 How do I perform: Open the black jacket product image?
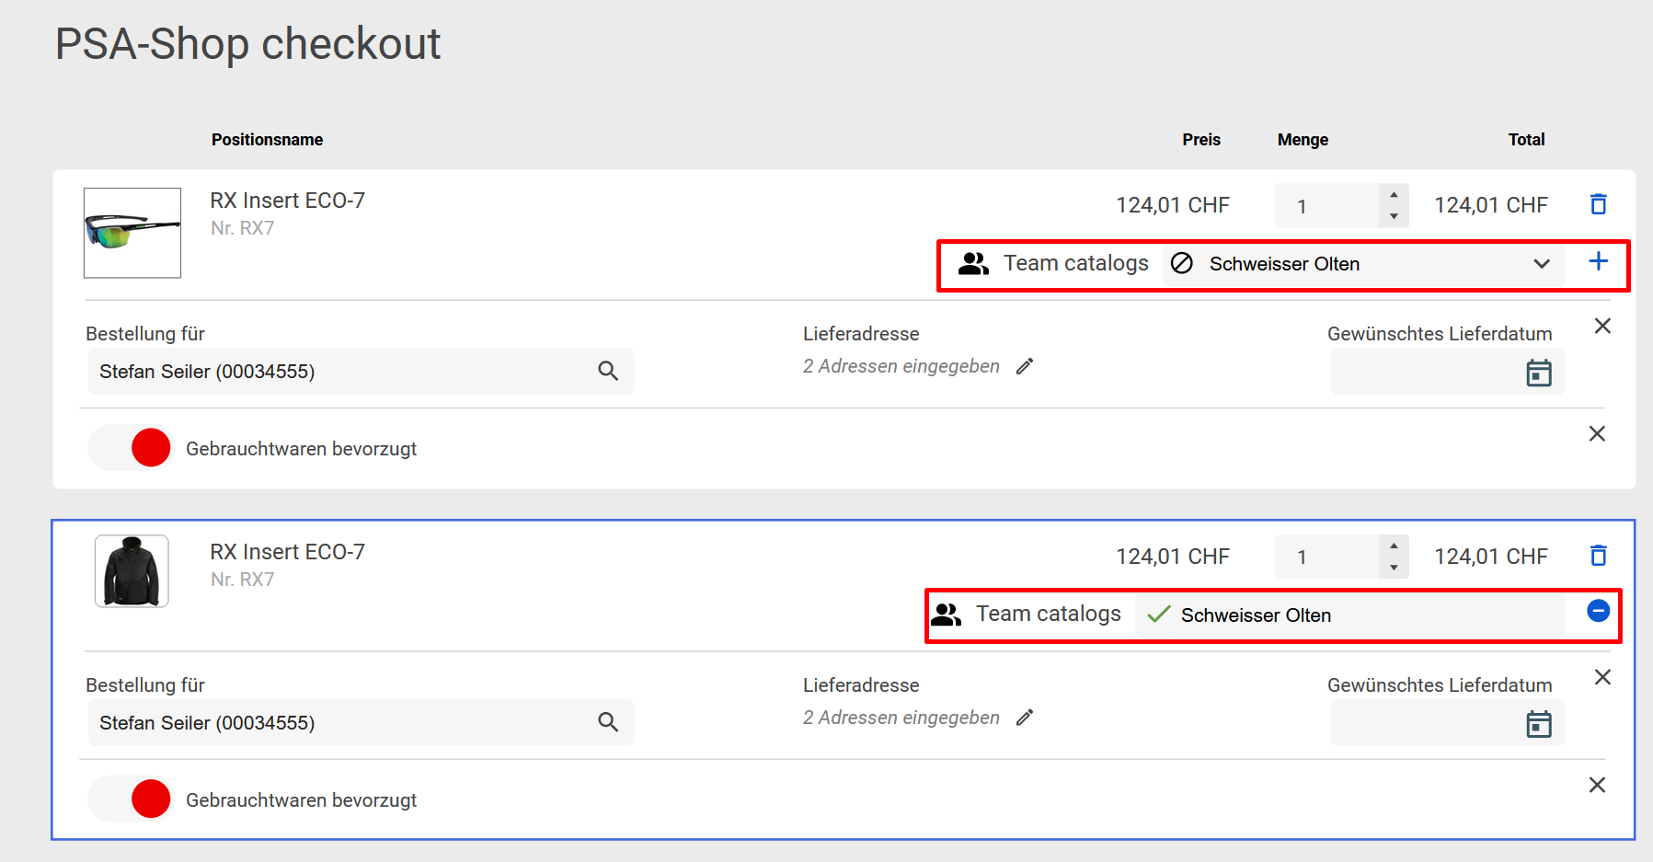132,571
